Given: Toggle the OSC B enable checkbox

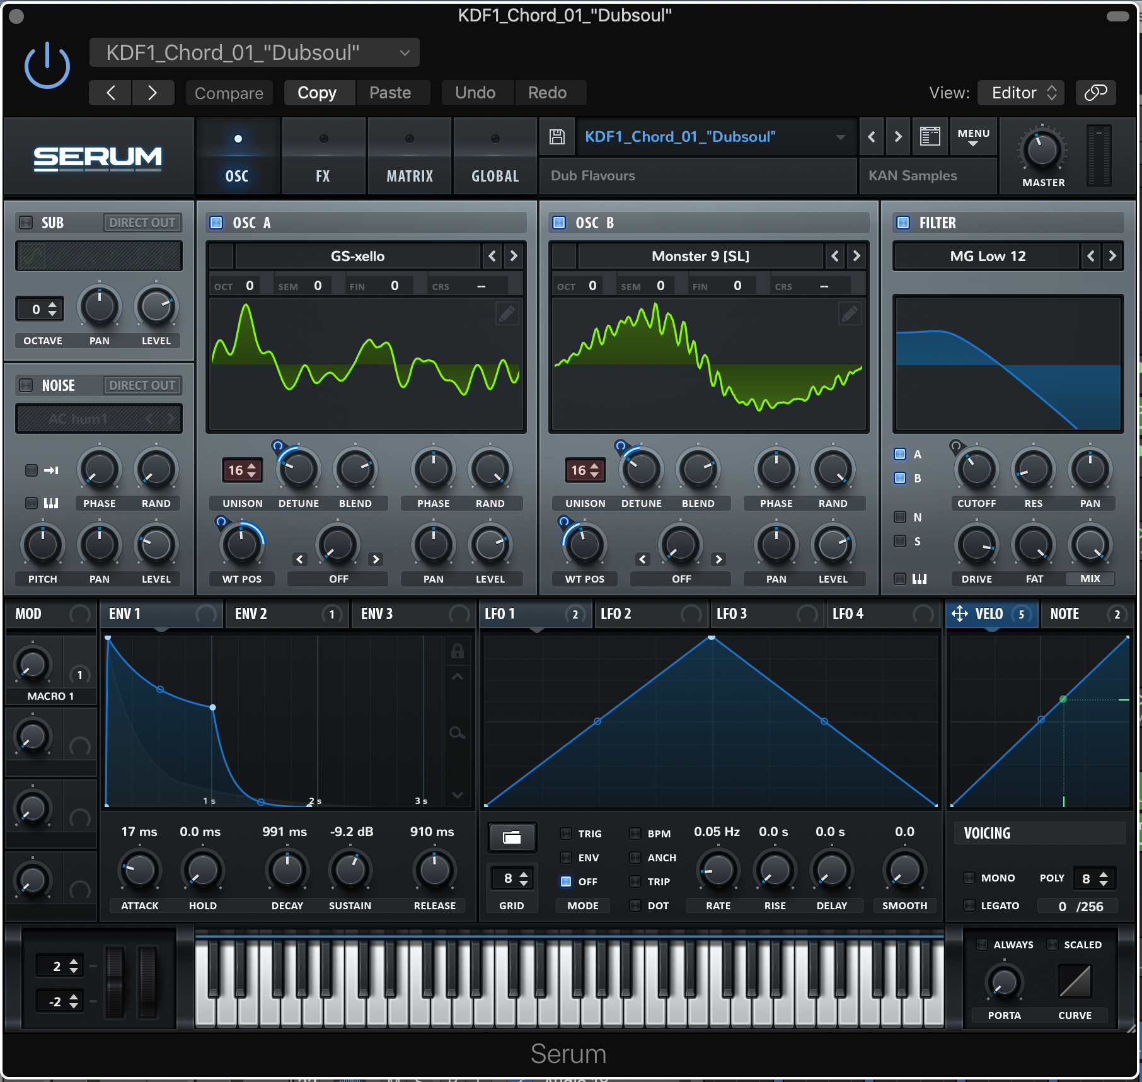Looking at the screenshot, I should 557,222.
